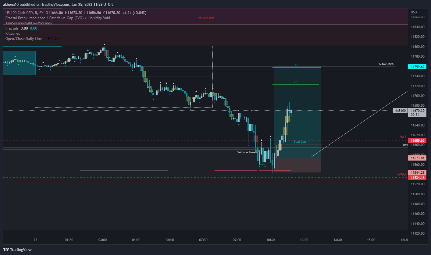
Task: Click the 11500.00 price axis label
Action: (418, 194)
